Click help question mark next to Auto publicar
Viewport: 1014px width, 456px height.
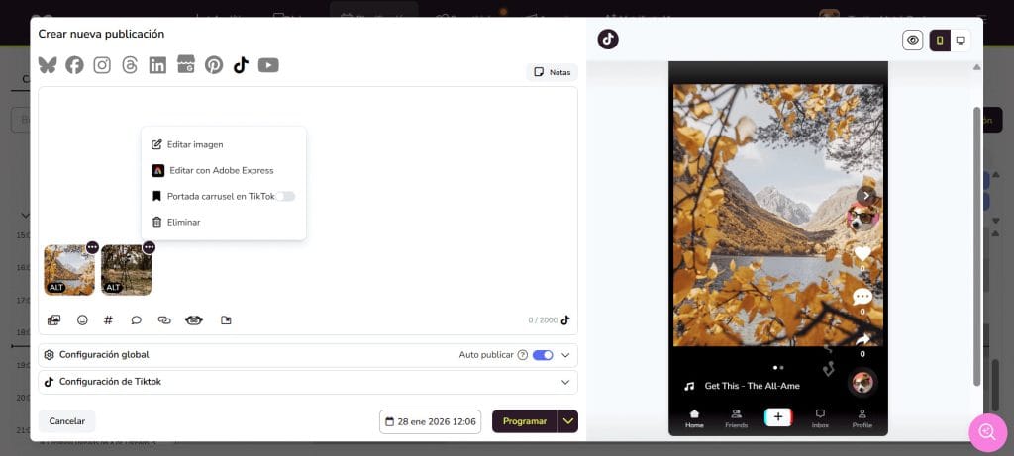point(523,354)
